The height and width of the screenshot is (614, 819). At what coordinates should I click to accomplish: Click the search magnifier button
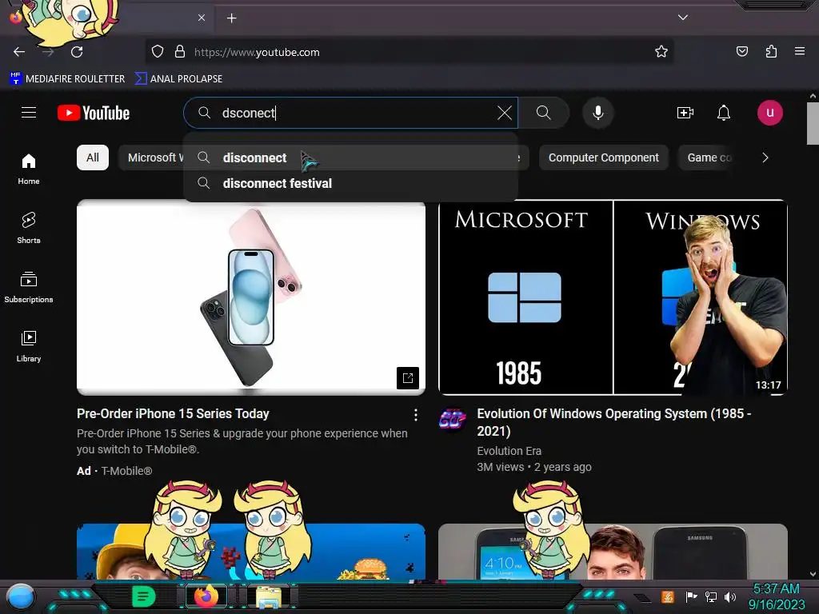pos(544,113)
